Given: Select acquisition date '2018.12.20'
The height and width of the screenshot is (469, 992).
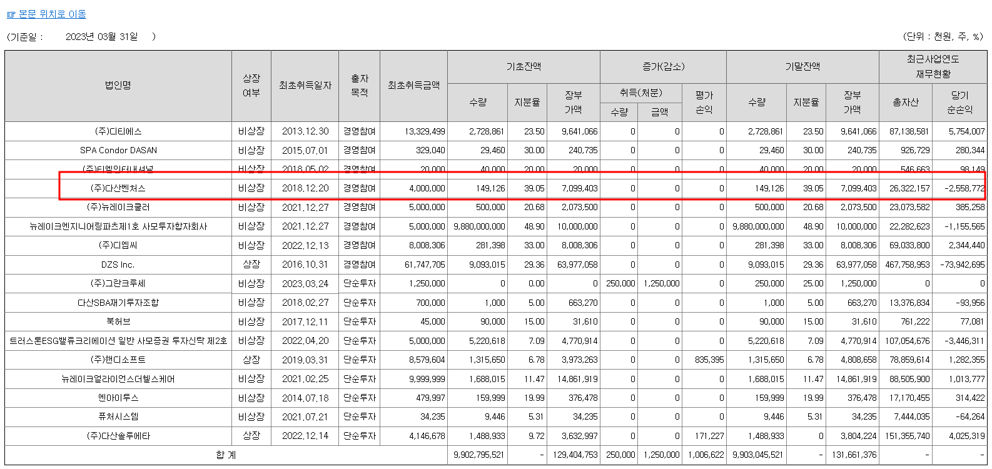Looking at the screenshot, I should tap(305, 188).
